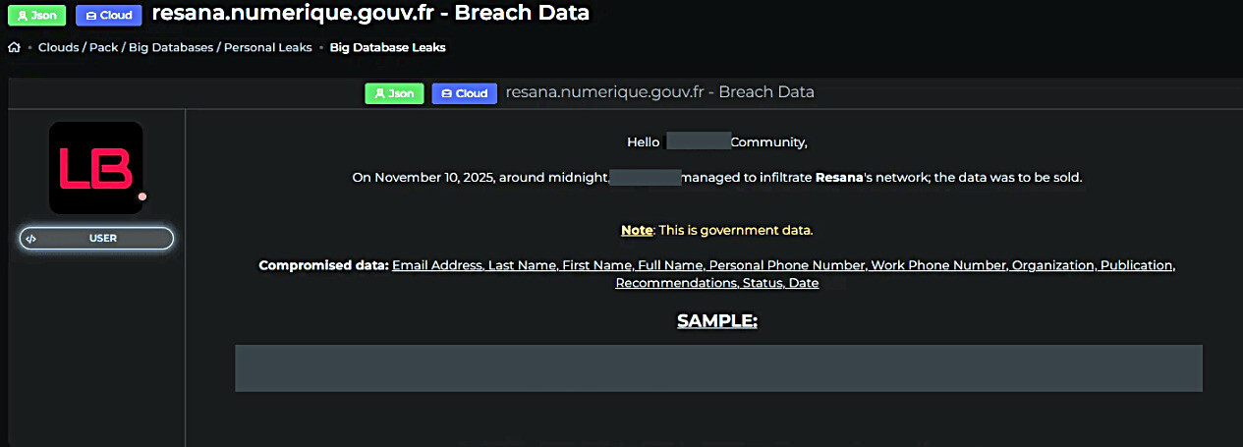Image resolution: width=1243 pixels, height=447 pixels.
Task: Click the icon in the post header Cloud tag
Action: 446,93
